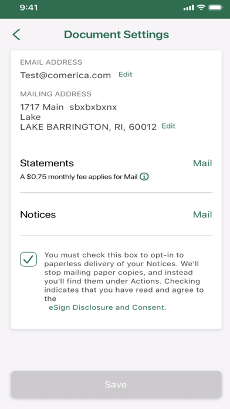
Task: Change Notices delivery from Mail
Action: pyautogui.click(x=202, y=214)
